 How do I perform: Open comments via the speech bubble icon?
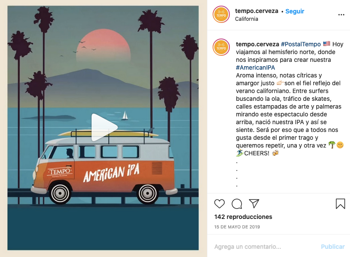tap(237, 204)
